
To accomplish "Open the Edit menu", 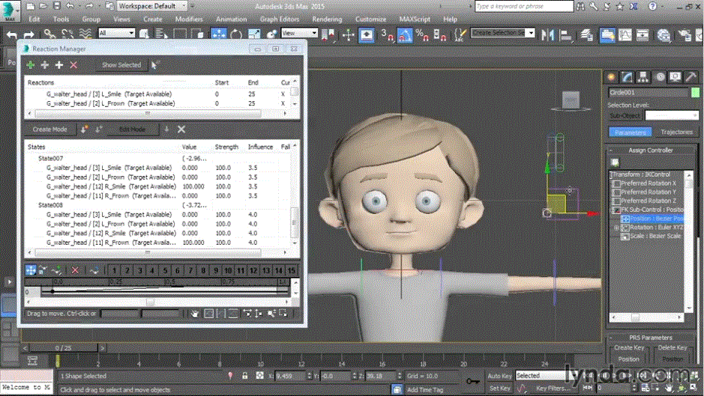I will [34, 19].
